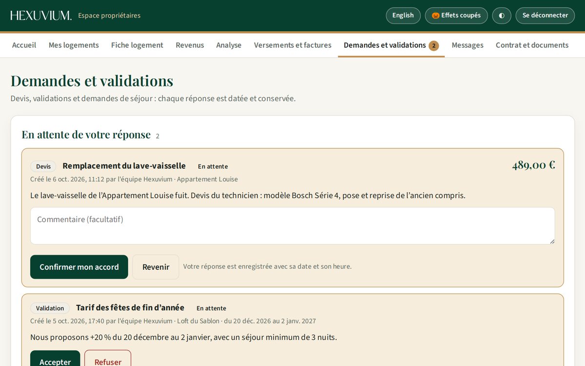The height and width of the screenshot is (366, 585).
Task: Select Demandes et validations tab
Action: [391, 45]
